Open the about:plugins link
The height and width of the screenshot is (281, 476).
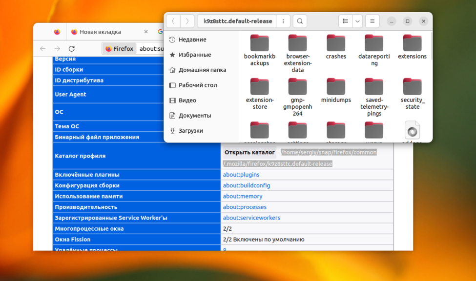[241, 175]
